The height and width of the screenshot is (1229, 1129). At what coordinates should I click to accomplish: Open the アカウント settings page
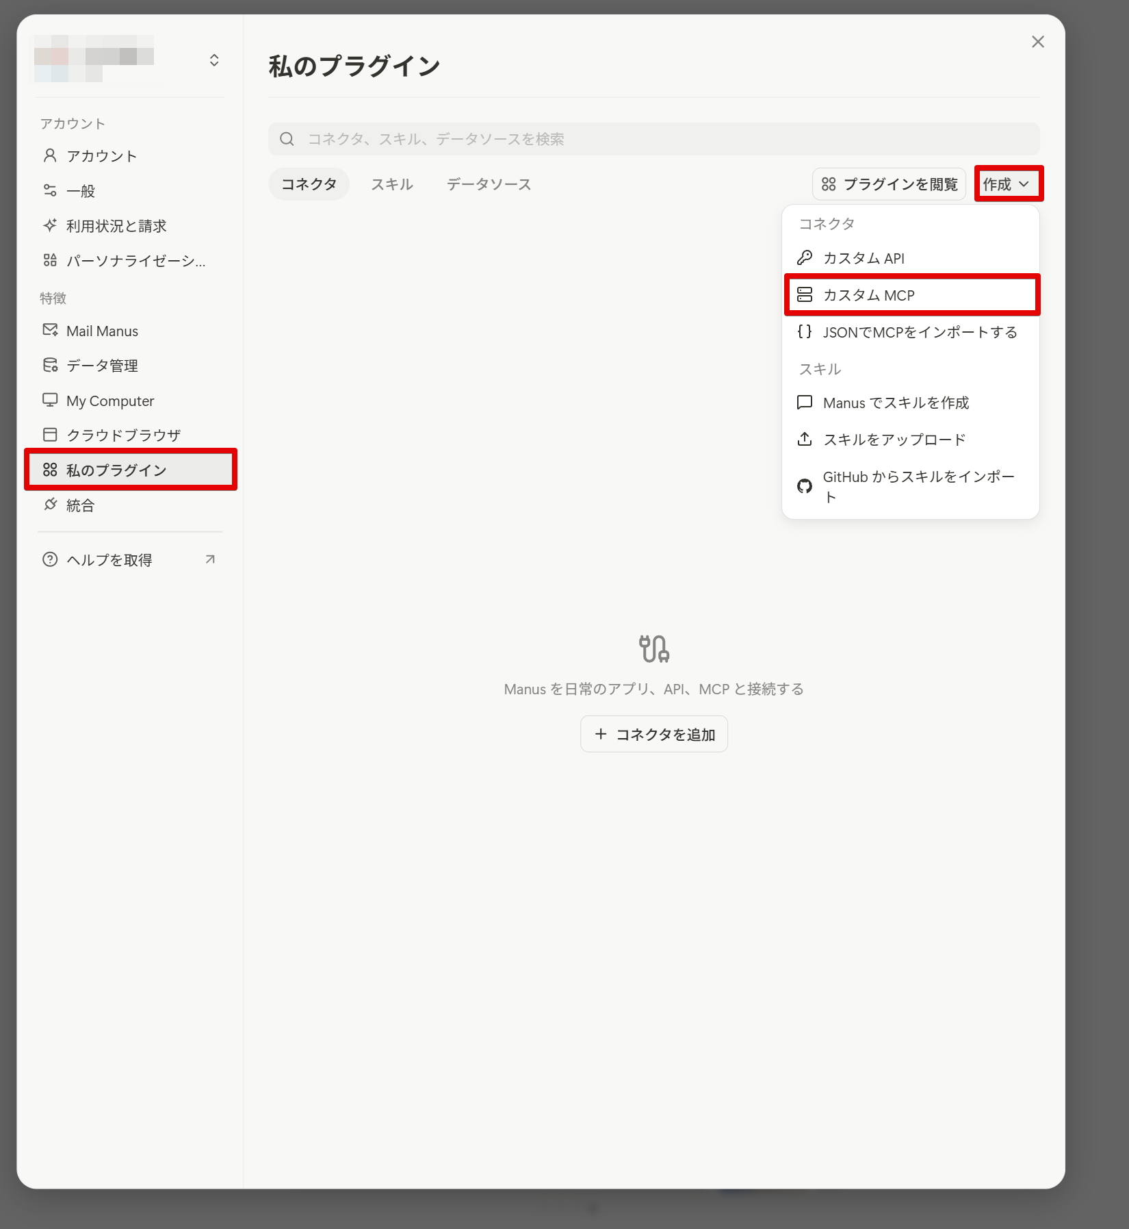[130, 156]
